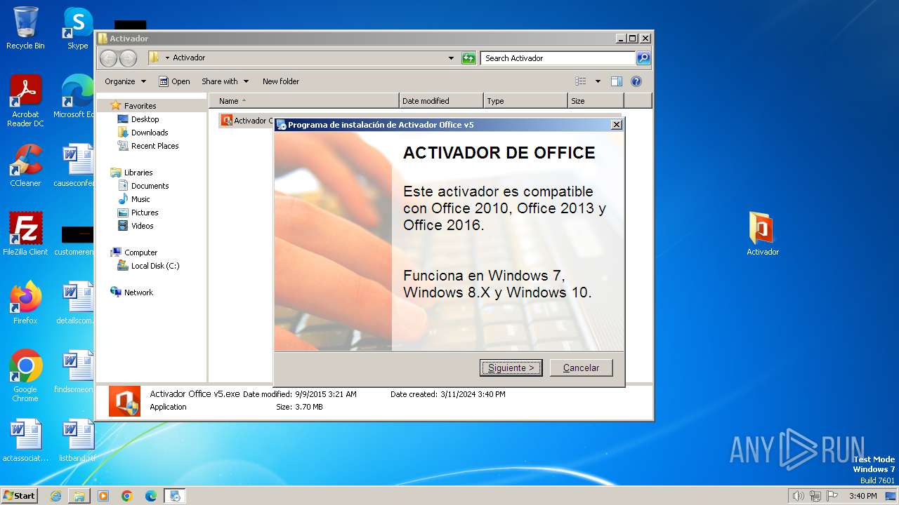The image size is (899, 505).
Task: Change view using the views icon
Action: [581, 81]
